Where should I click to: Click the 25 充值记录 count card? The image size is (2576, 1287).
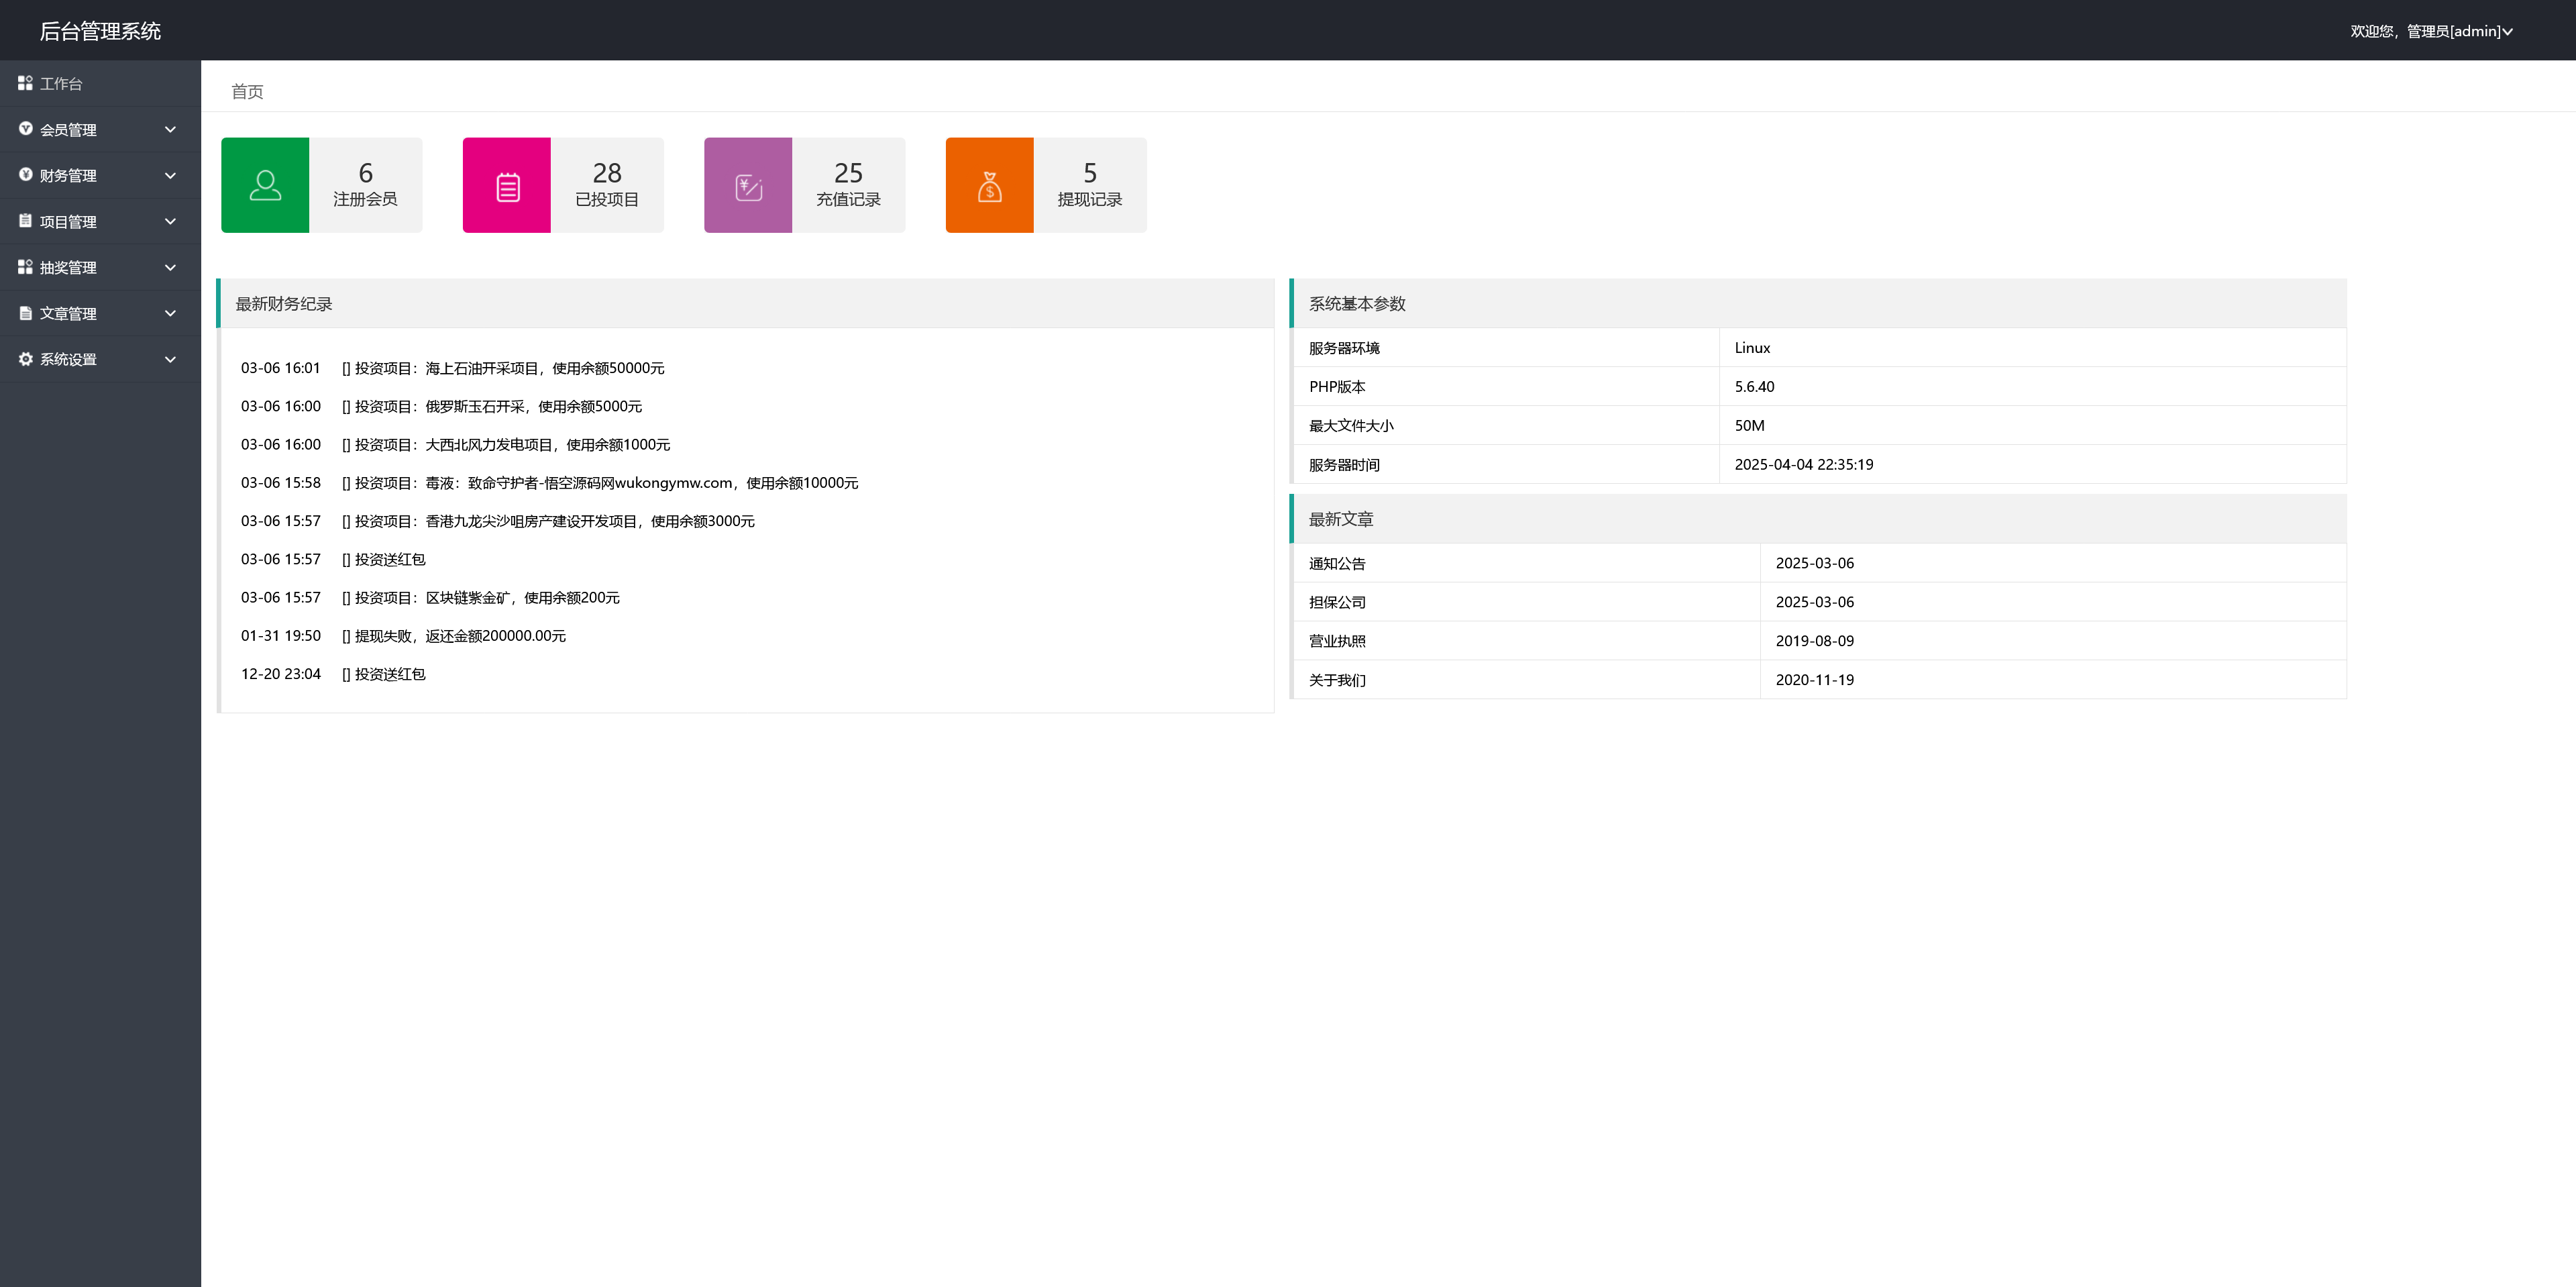(x=848, y=185)
